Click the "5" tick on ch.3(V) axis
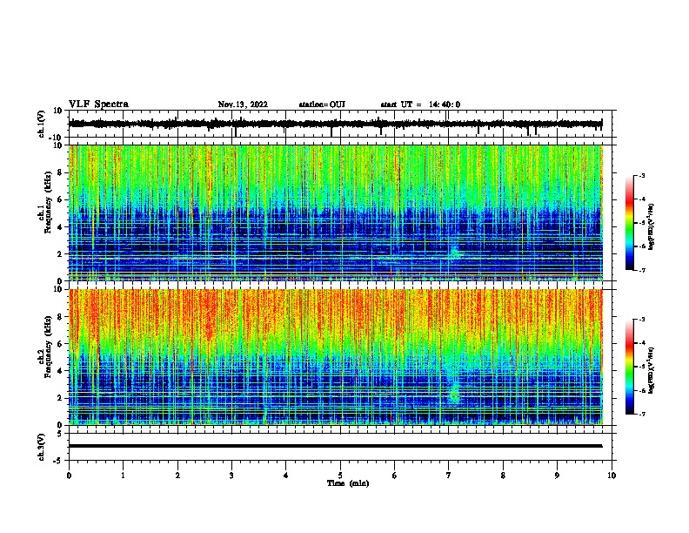 pos(61,434)
